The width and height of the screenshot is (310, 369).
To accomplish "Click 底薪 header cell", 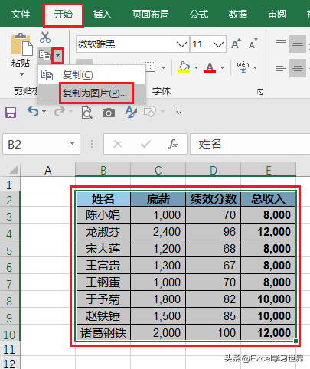I will tap(158, 199).
